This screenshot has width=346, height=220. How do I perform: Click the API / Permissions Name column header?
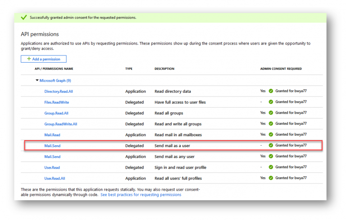pyautogui.click(x=54, y=69)
